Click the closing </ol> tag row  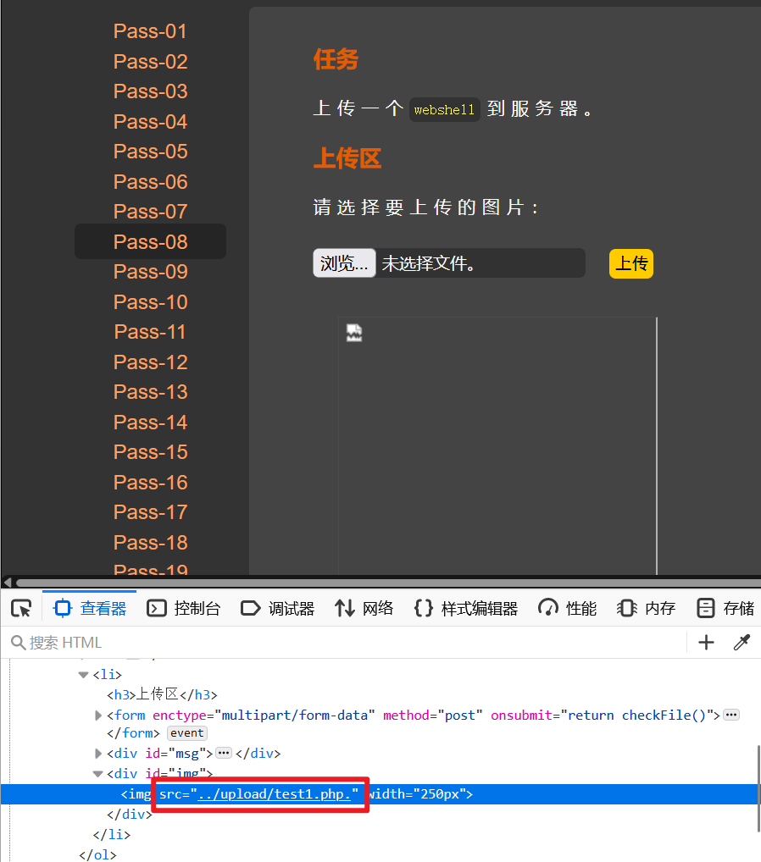98,855
